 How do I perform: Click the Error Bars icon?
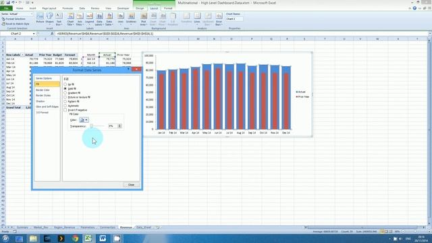point(219,18)
